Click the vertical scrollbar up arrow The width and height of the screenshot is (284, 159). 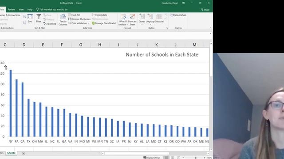click(211, 44)
